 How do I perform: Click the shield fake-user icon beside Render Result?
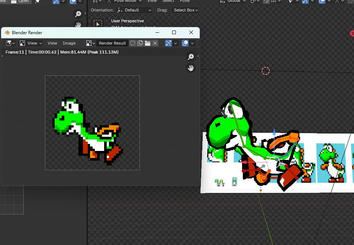coord(133,43)
